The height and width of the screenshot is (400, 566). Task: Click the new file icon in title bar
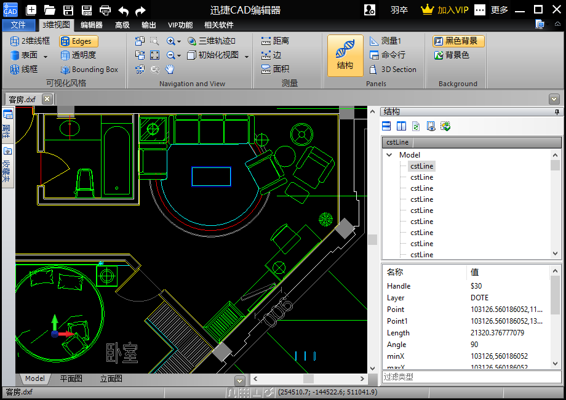[31, 10]
